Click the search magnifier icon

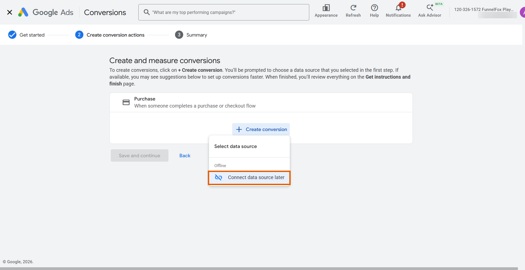click(x=147, y=12)
